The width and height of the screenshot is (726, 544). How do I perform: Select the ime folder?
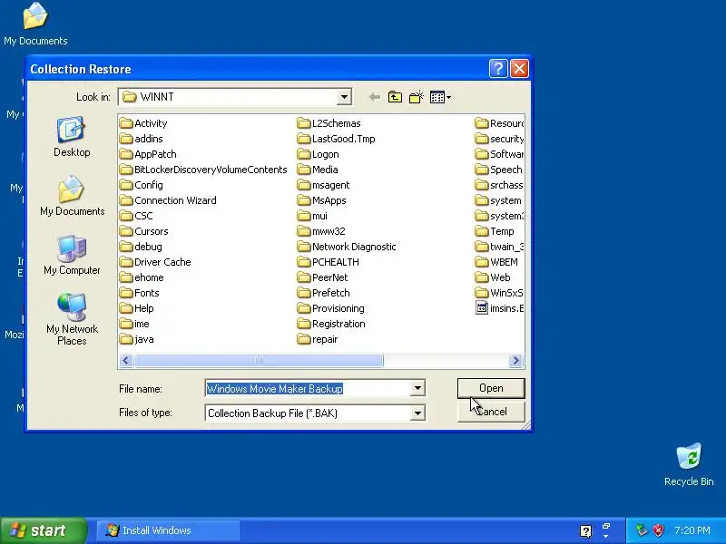tap(134, 324)
